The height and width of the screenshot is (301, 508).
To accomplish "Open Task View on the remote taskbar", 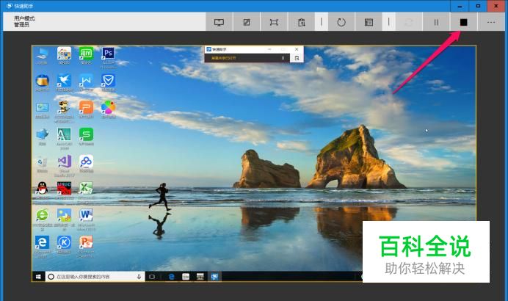I will tap(152, 276).
